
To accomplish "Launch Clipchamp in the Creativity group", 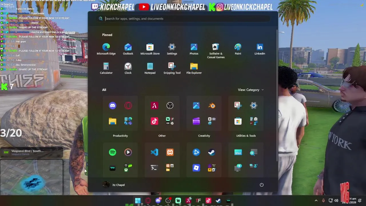I will [x=196, y=121].
